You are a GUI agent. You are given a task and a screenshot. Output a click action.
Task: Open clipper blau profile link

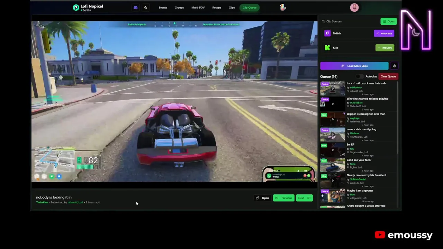tap(352, 195)
